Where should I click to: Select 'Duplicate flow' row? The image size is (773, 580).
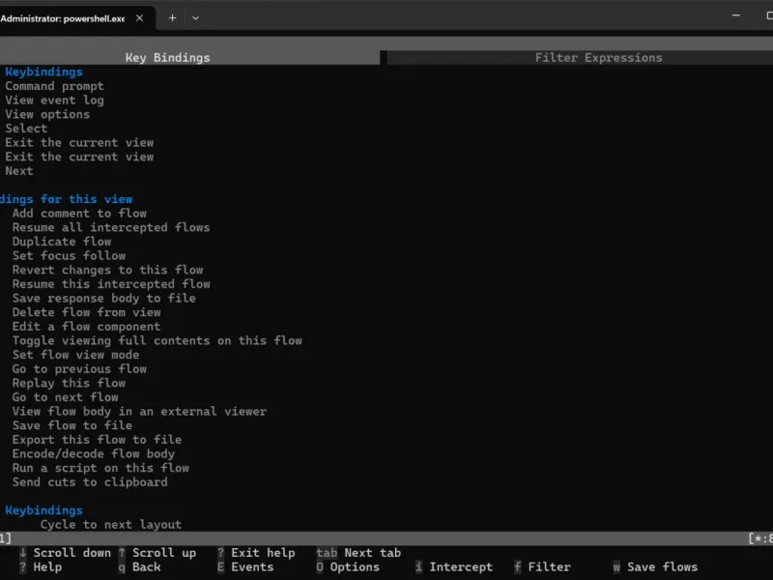pos(62,242)
